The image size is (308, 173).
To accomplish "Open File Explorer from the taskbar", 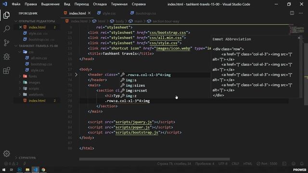I will tap(27, 170).
